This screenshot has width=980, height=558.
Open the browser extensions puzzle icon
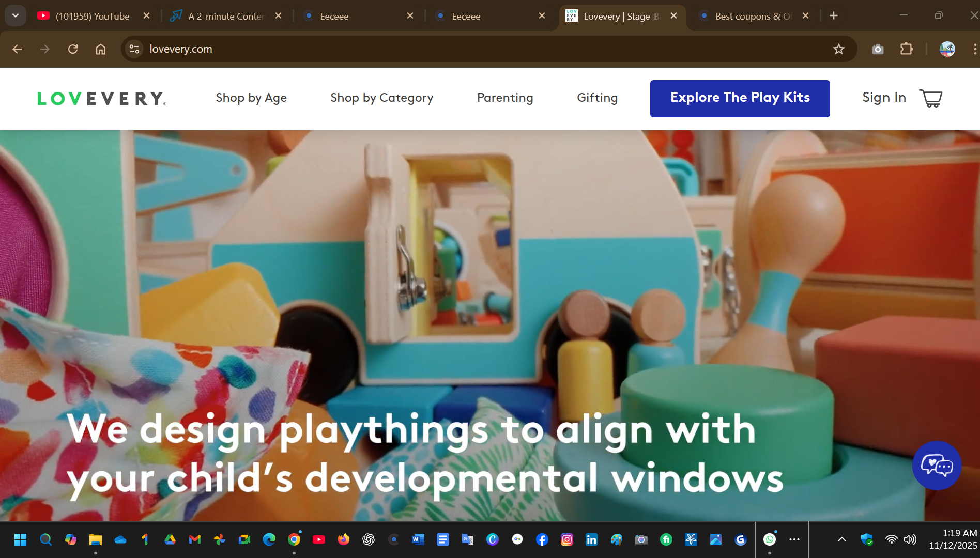point(906,49)
